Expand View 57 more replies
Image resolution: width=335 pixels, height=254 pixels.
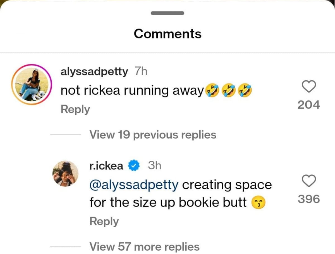[144, 246]
